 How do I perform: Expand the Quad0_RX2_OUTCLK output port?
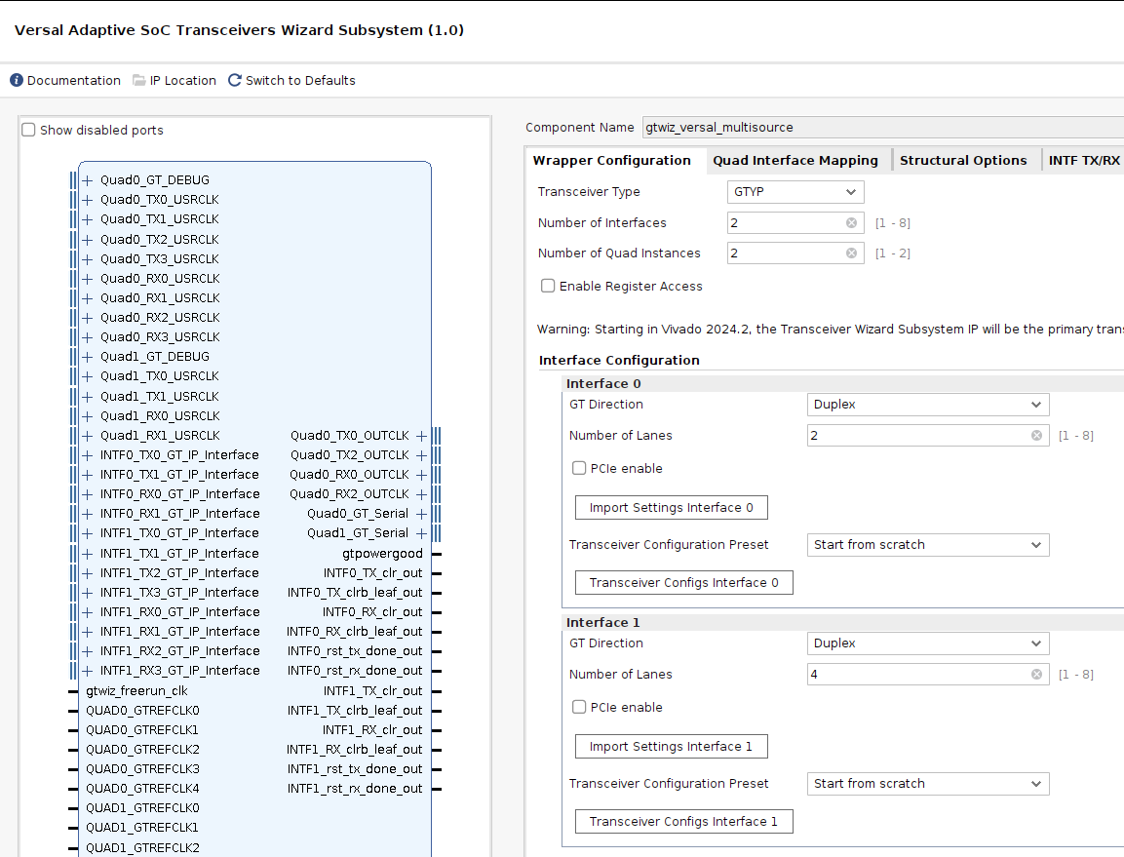coord(421,494)
